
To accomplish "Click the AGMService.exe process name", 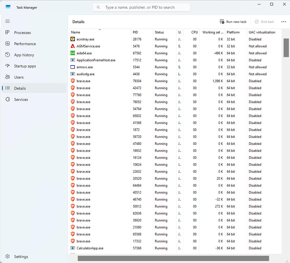I will [88, 46].
